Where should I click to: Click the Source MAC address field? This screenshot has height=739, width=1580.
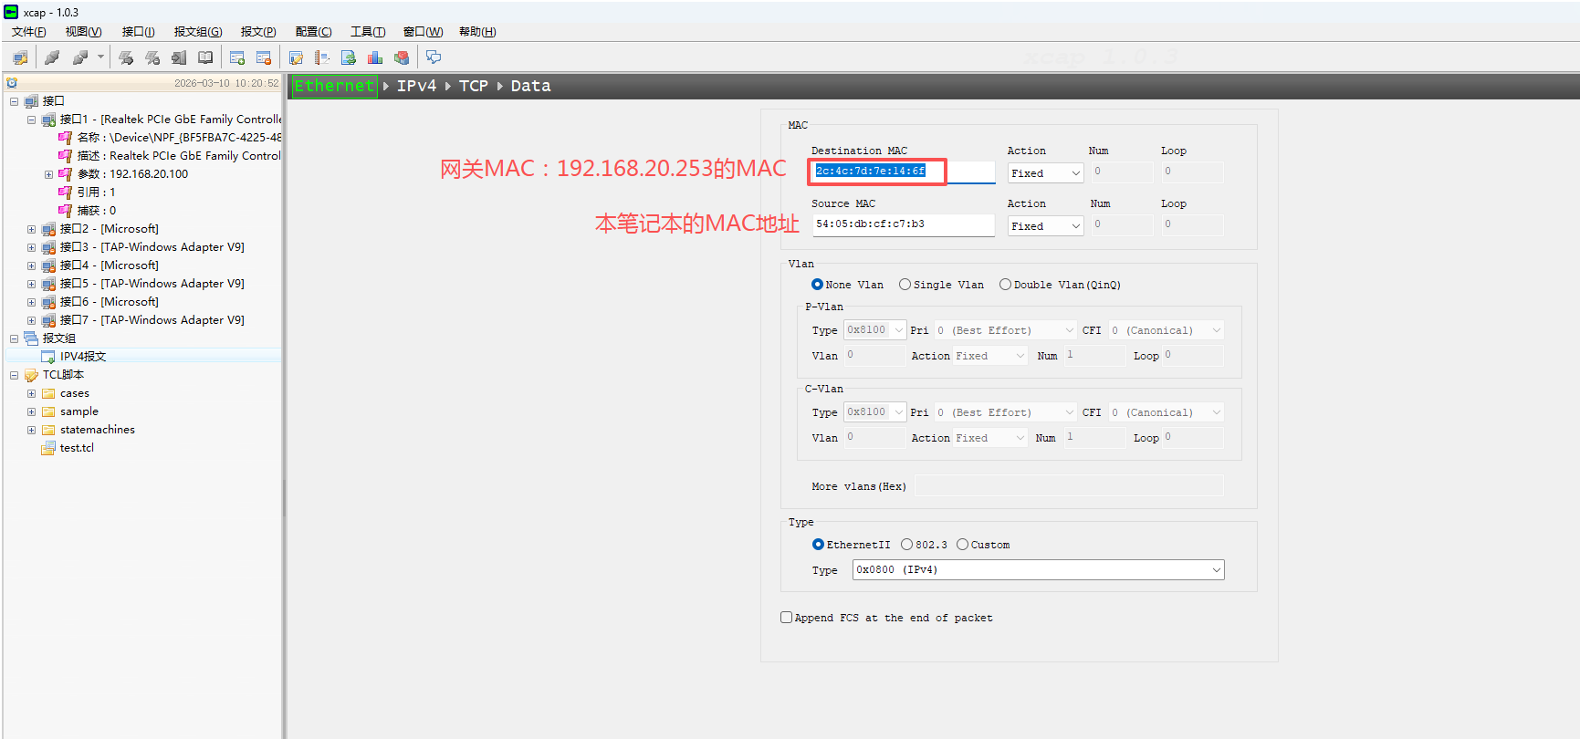902,224
